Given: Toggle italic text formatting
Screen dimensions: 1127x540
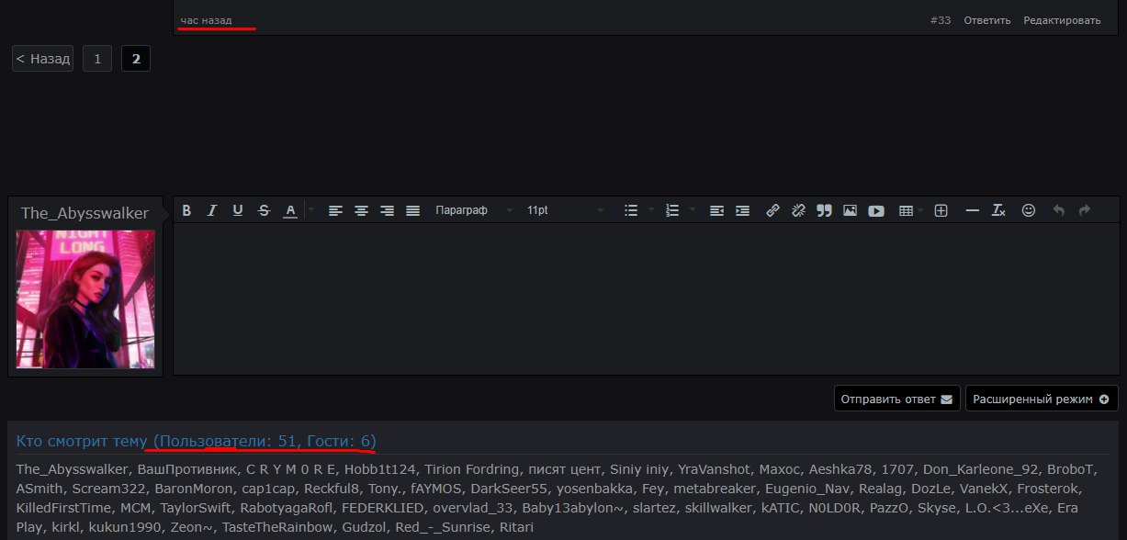Looking at the screenshot, I should (x=212, y=210).
